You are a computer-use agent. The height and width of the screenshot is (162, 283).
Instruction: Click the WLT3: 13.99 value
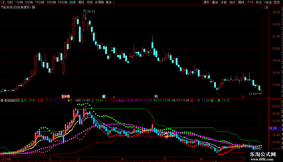pos(180,101)
